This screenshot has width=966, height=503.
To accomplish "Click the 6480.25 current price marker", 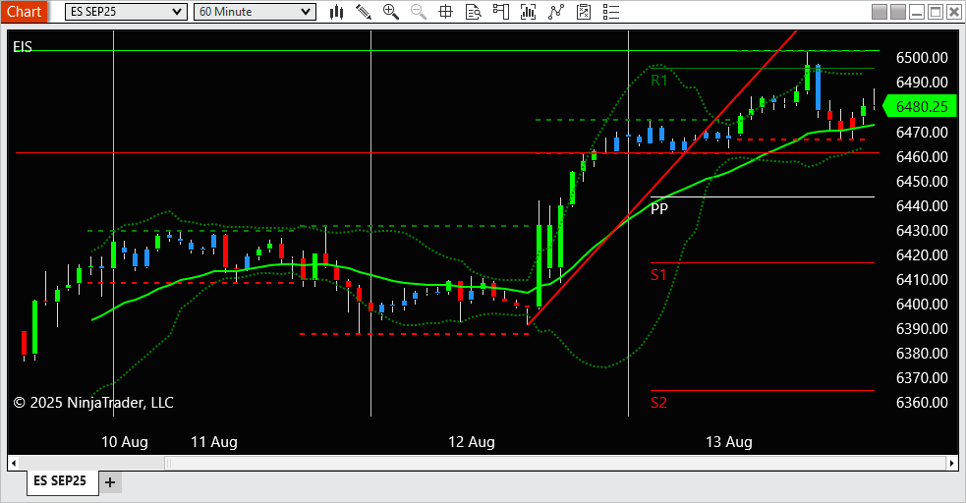I will tap(921, 106).
